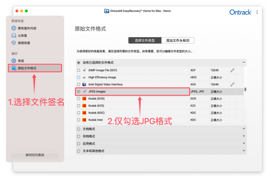268x177 pixels.
Task: Click the JPEG, JPG extension cell
Action: [x=197, y=91]
